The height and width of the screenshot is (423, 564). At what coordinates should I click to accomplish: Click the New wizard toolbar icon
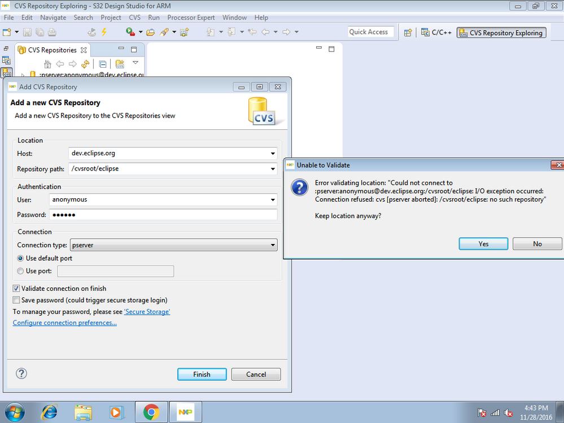pyautogui.click(x=7, y=32)
